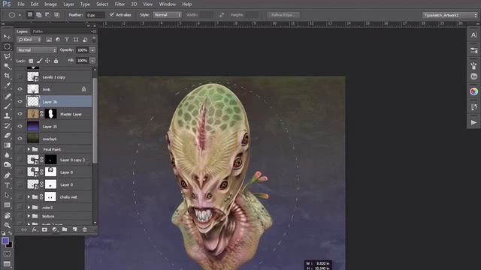Select the Path Selection tool

(x=7, y=195)
